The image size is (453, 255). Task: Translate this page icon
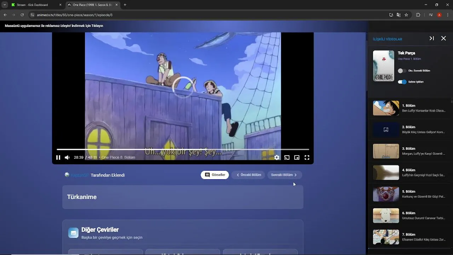tap(398, 15)
